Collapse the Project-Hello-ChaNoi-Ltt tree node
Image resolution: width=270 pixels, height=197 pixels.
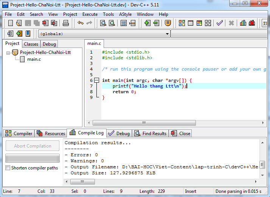click(8, 53)
